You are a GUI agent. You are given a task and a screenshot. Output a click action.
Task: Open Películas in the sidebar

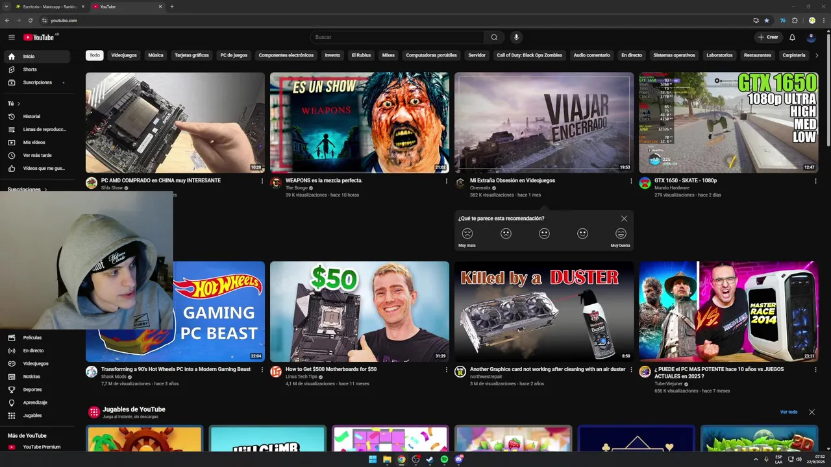click(x=36, y=338)
